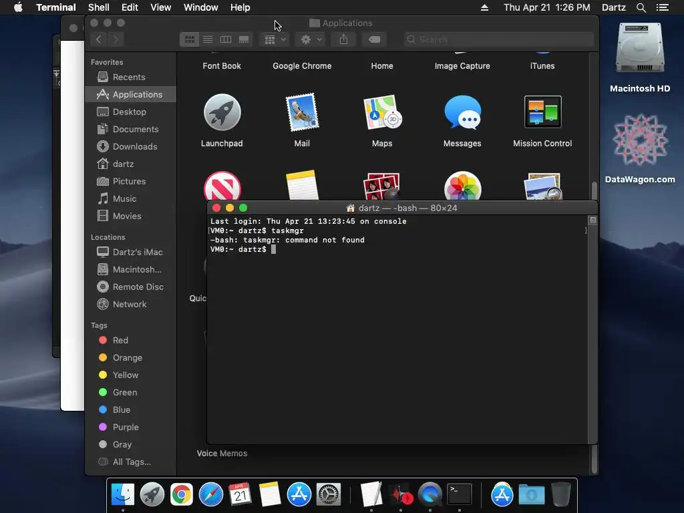Select the Red tag
Viewport: 684px width, 513px height.
[x=130, y=340]
